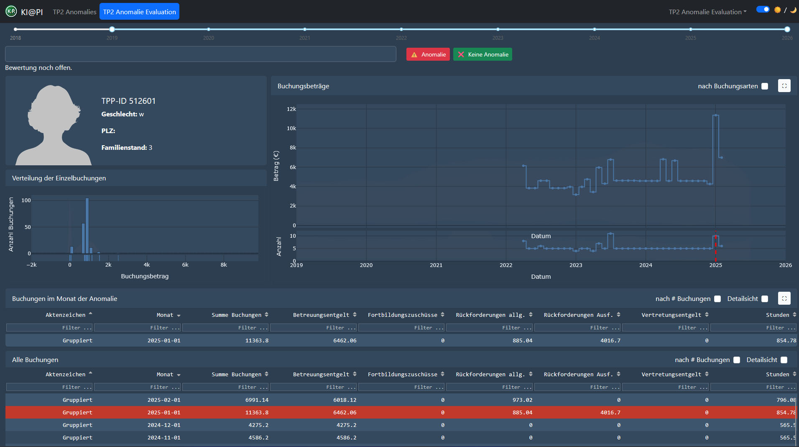The image size is (799, 447).
Task: Click the moon dark-mode icon
Action: 793,10
